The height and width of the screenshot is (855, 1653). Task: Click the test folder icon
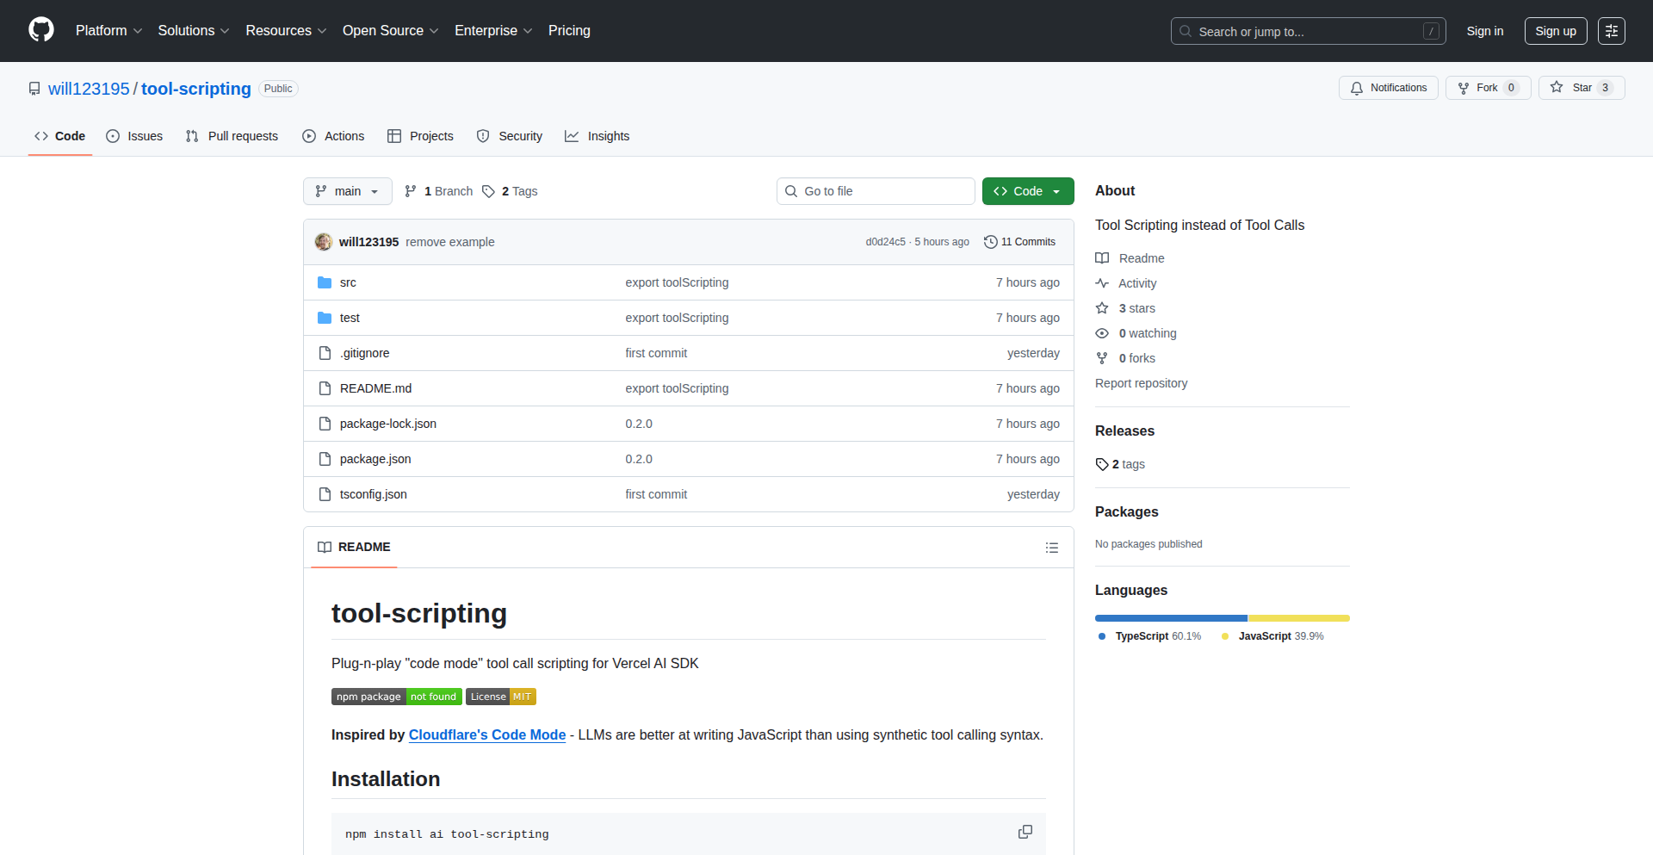325,318
